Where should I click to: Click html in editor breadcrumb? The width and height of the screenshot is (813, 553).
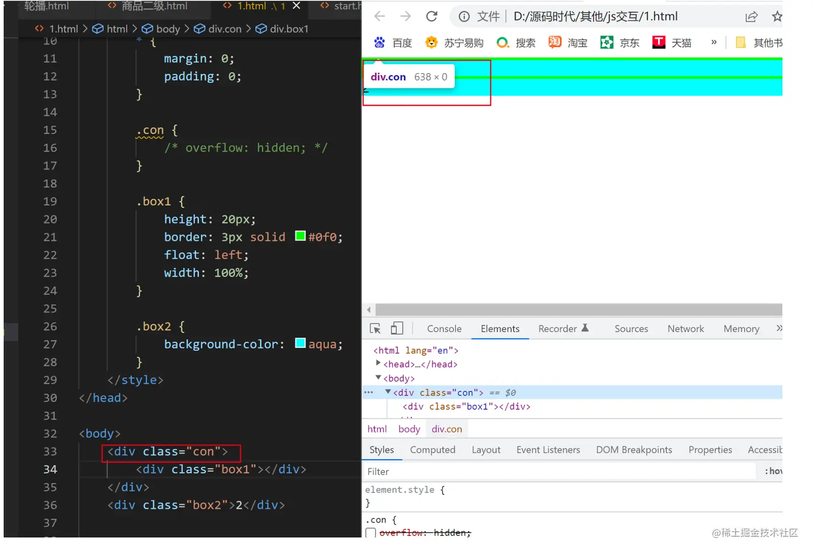click(x=110, y=29)
